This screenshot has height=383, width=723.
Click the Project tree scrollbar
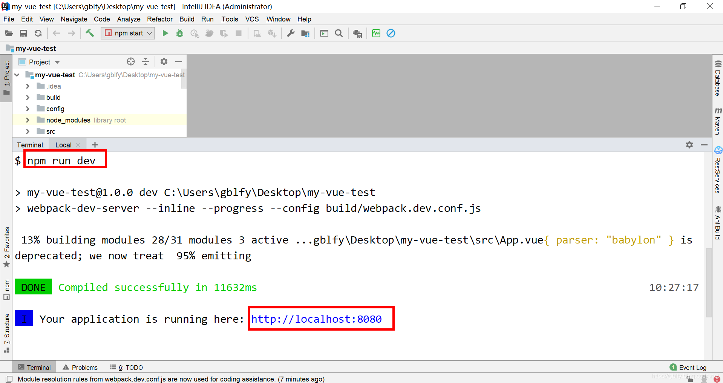184,79
